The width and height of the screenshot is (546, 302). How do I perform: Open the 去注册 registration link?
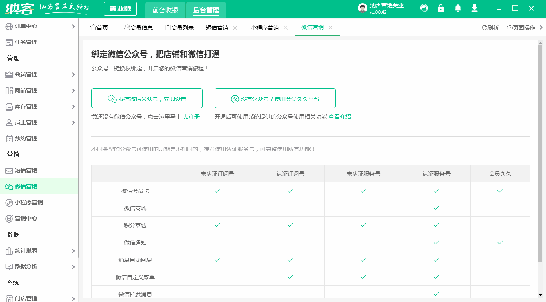coord(191,117)
